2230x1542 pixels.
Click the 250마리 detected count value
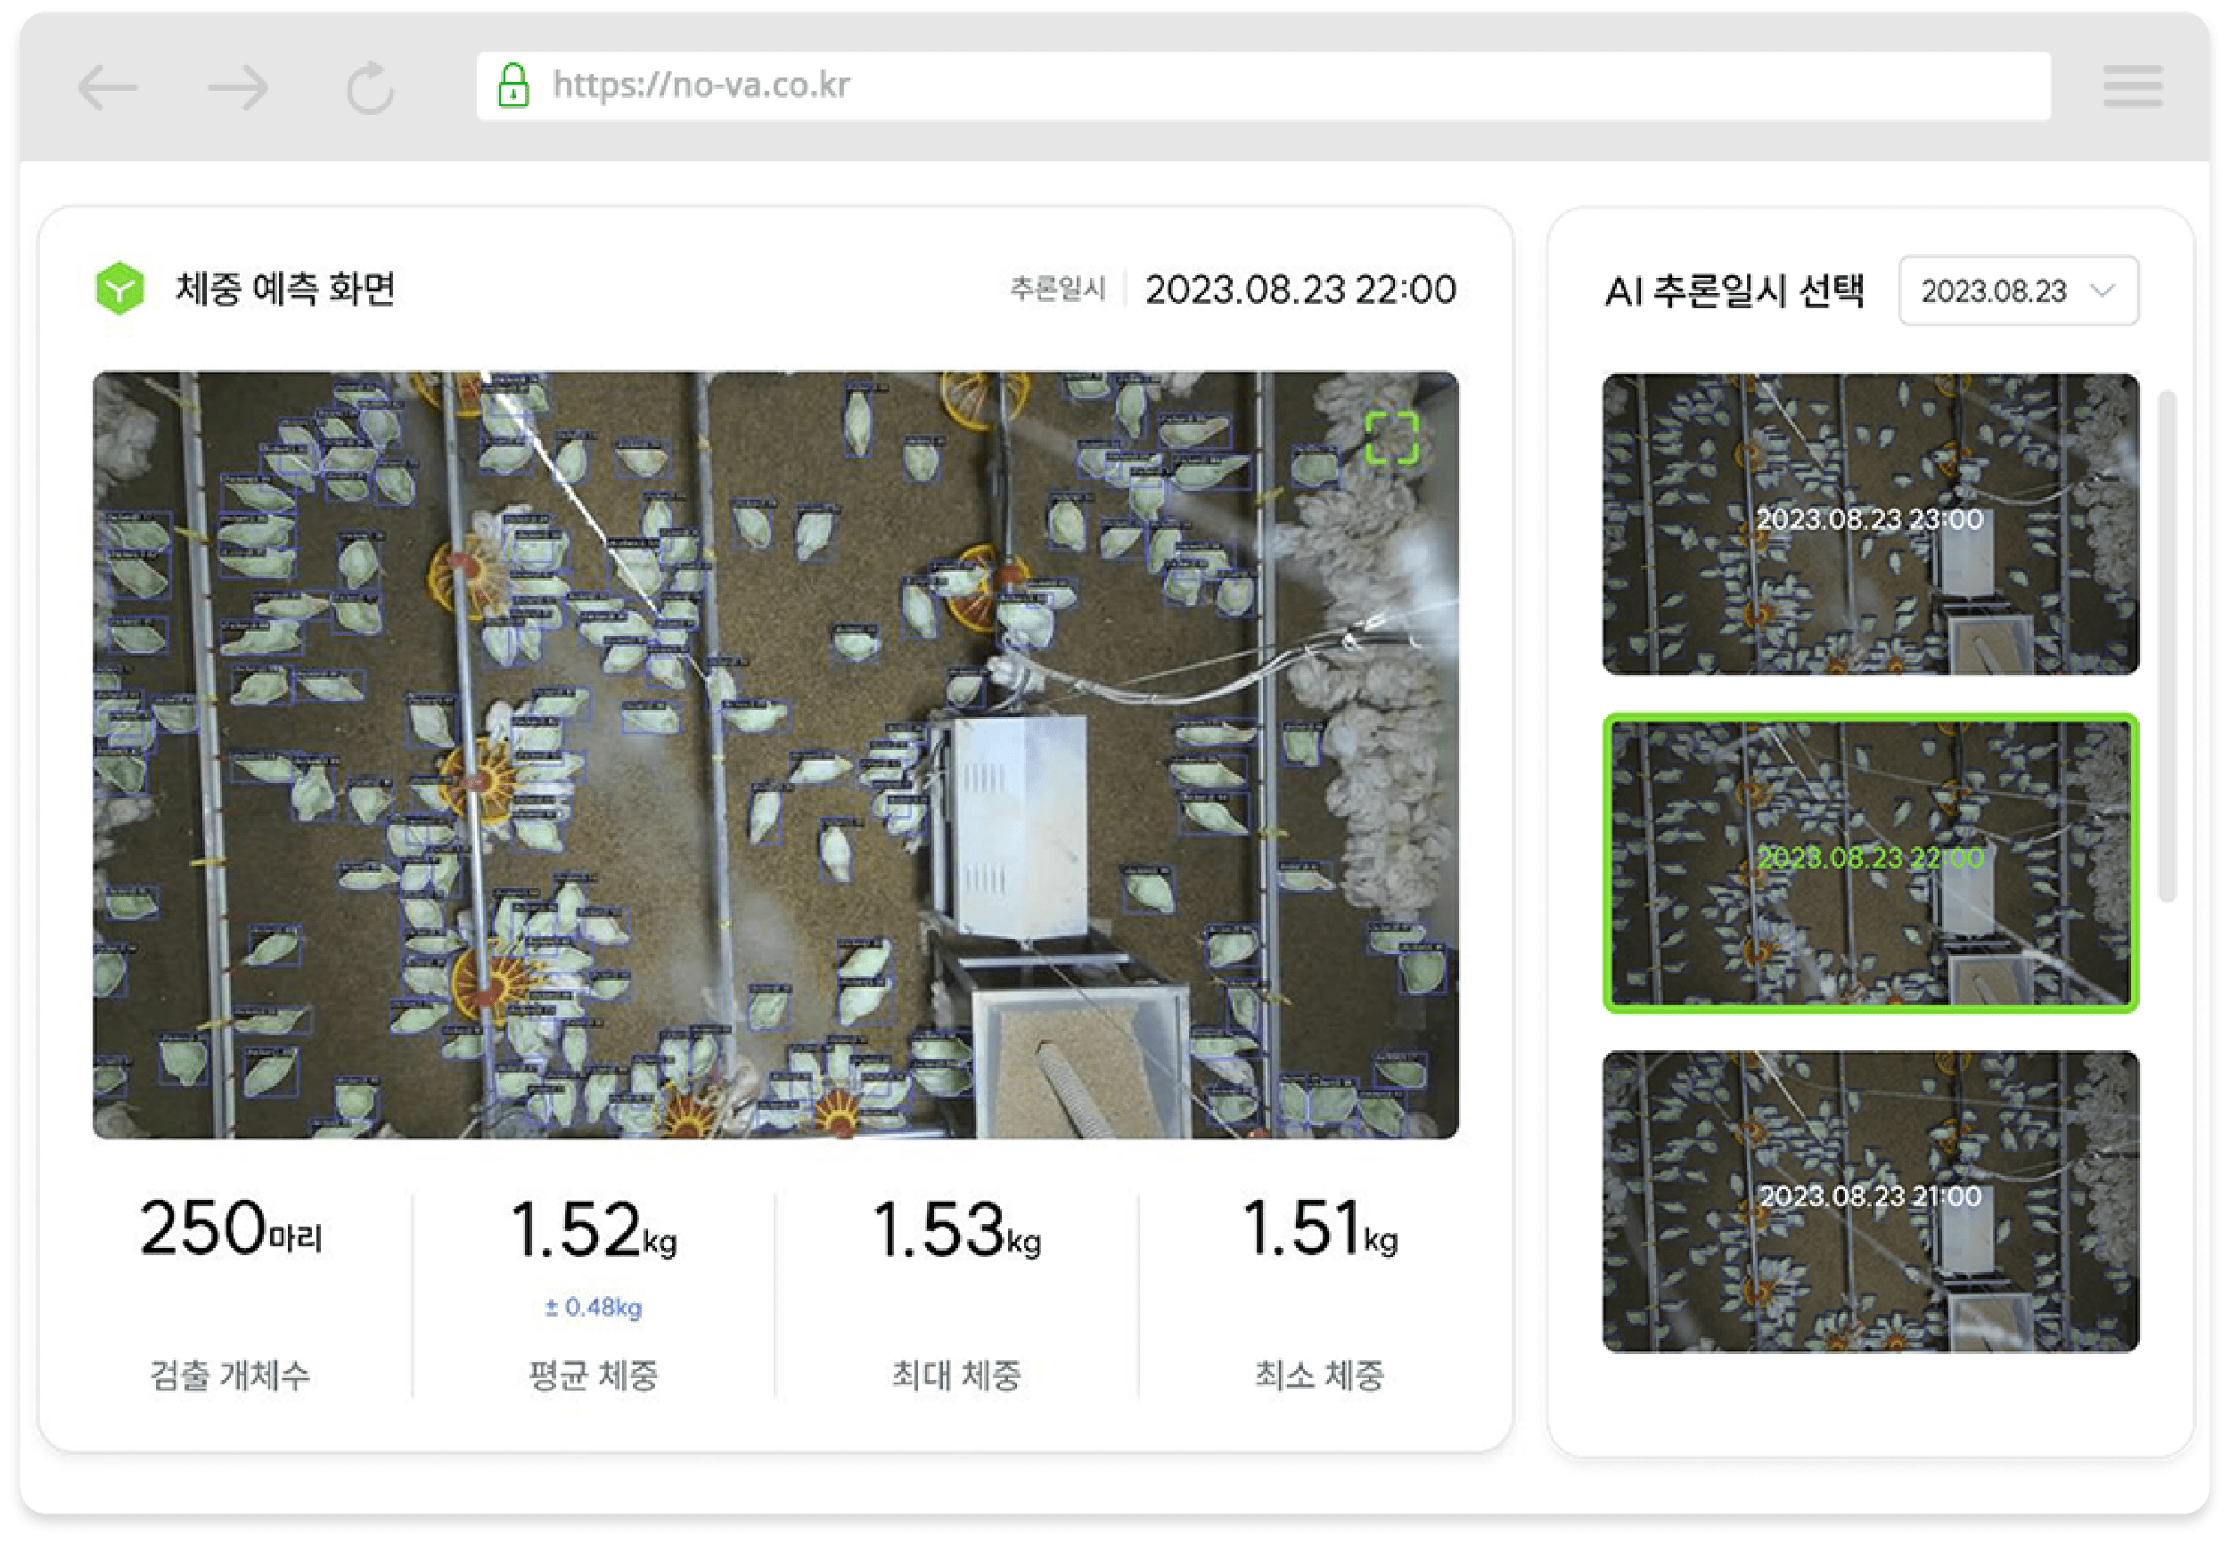point(230,1228)
